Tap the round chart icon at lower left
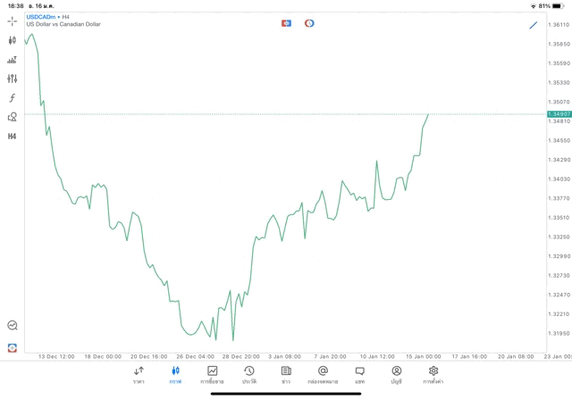 click(x=13, y=326)
